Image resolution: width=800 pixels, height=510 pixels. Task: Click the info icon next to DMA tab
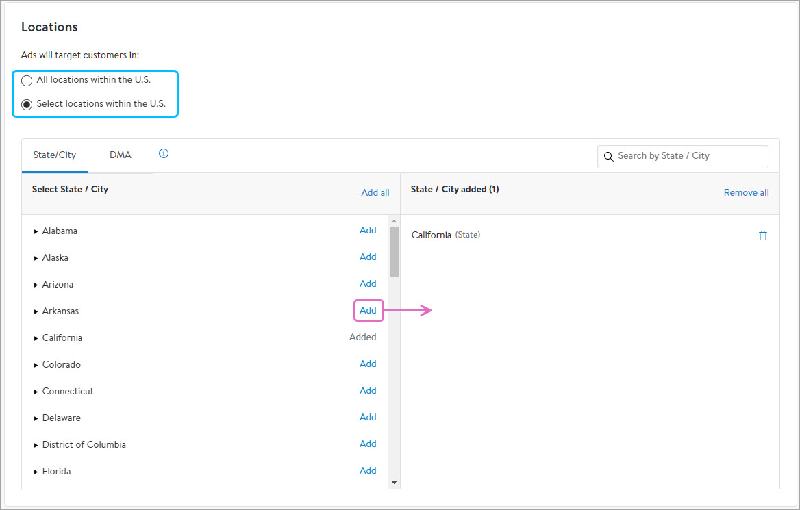click(164, 154)
